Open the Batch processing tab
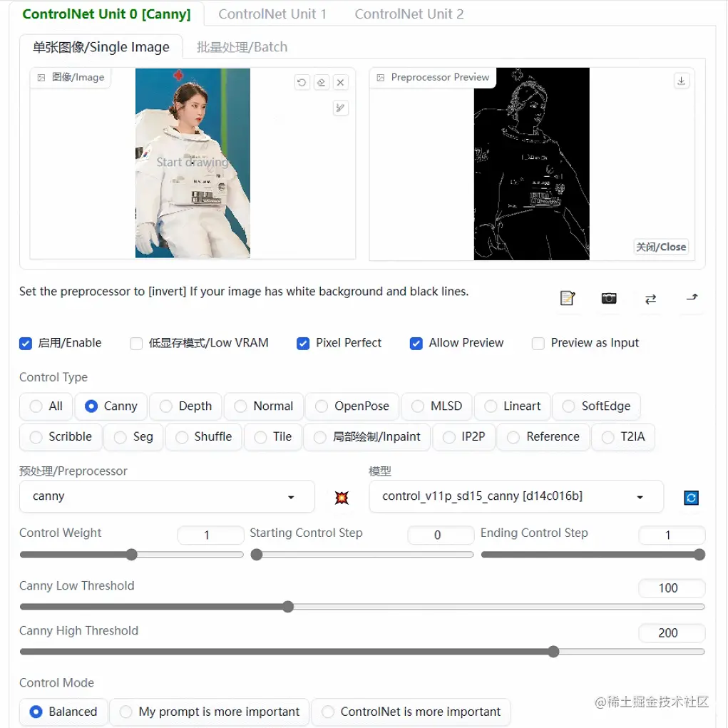The image size is (728, 728). (242, 47)
